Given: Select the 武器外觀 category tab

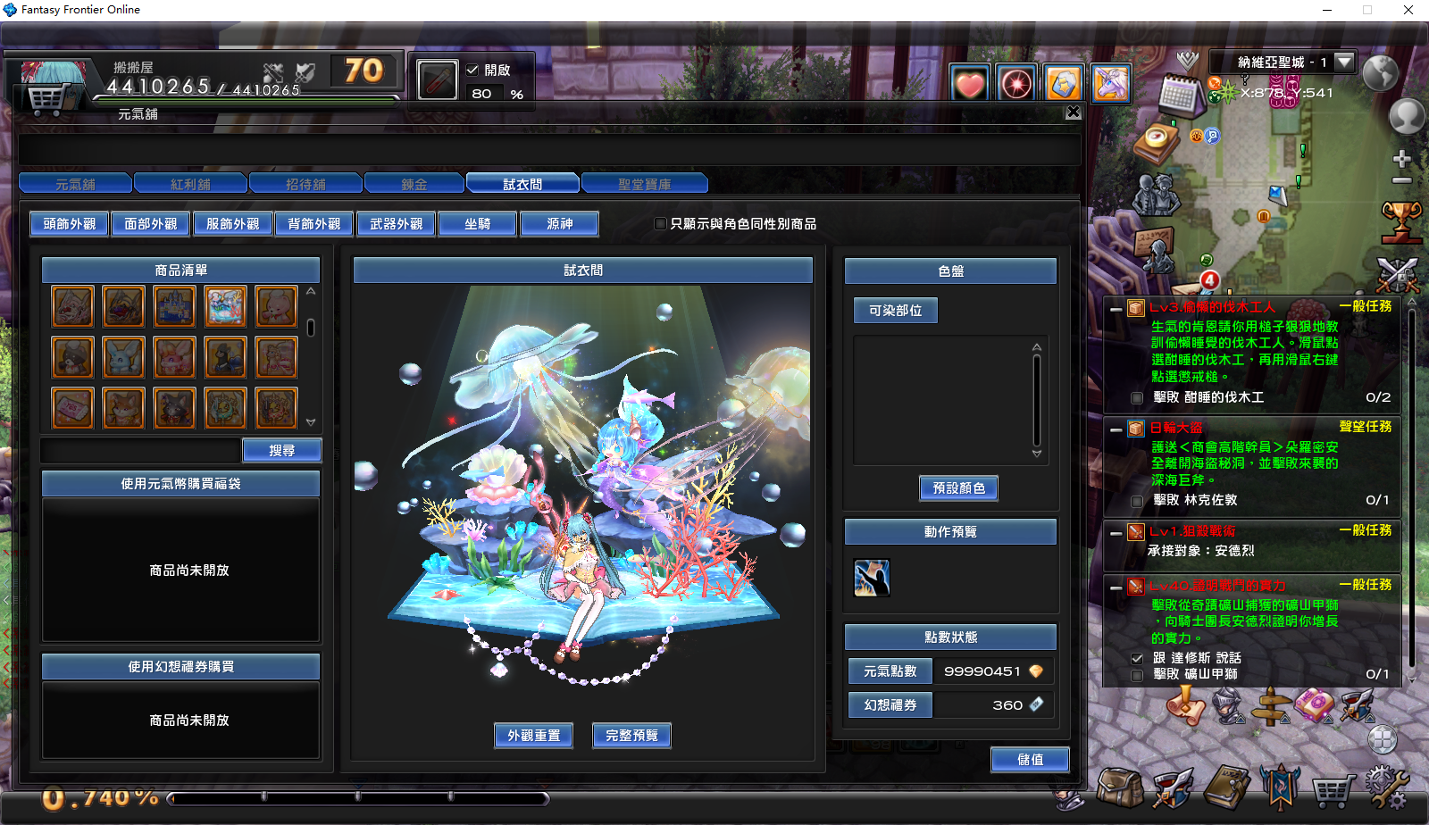Looking at the screenshot, I should pyautogui.click(x=396, y=224).
